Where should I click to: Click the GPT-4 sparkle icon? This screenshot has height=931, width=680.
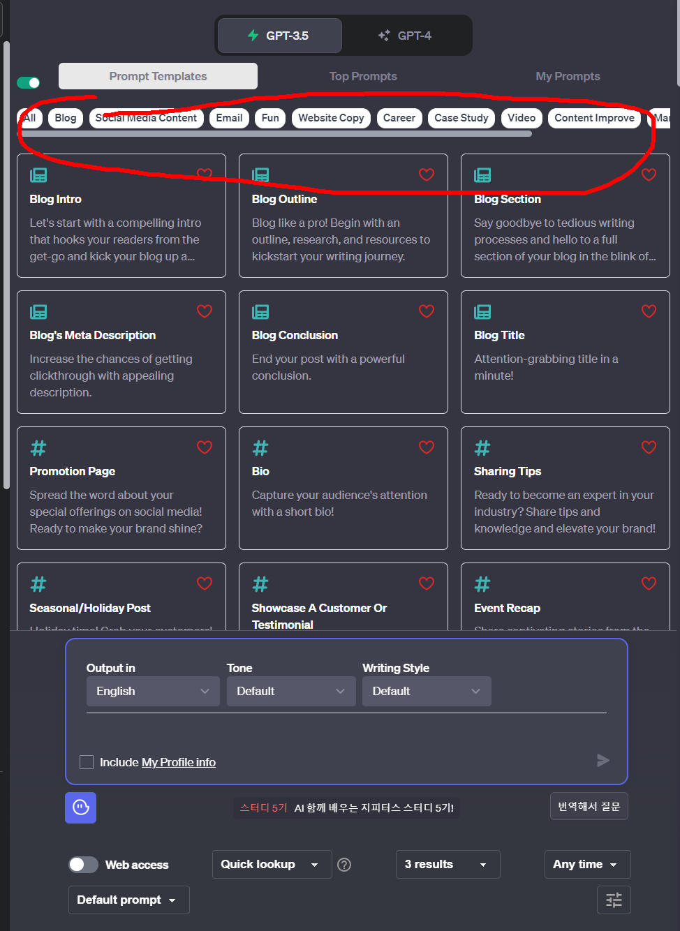pyautogui.click(x=384, y=36)
